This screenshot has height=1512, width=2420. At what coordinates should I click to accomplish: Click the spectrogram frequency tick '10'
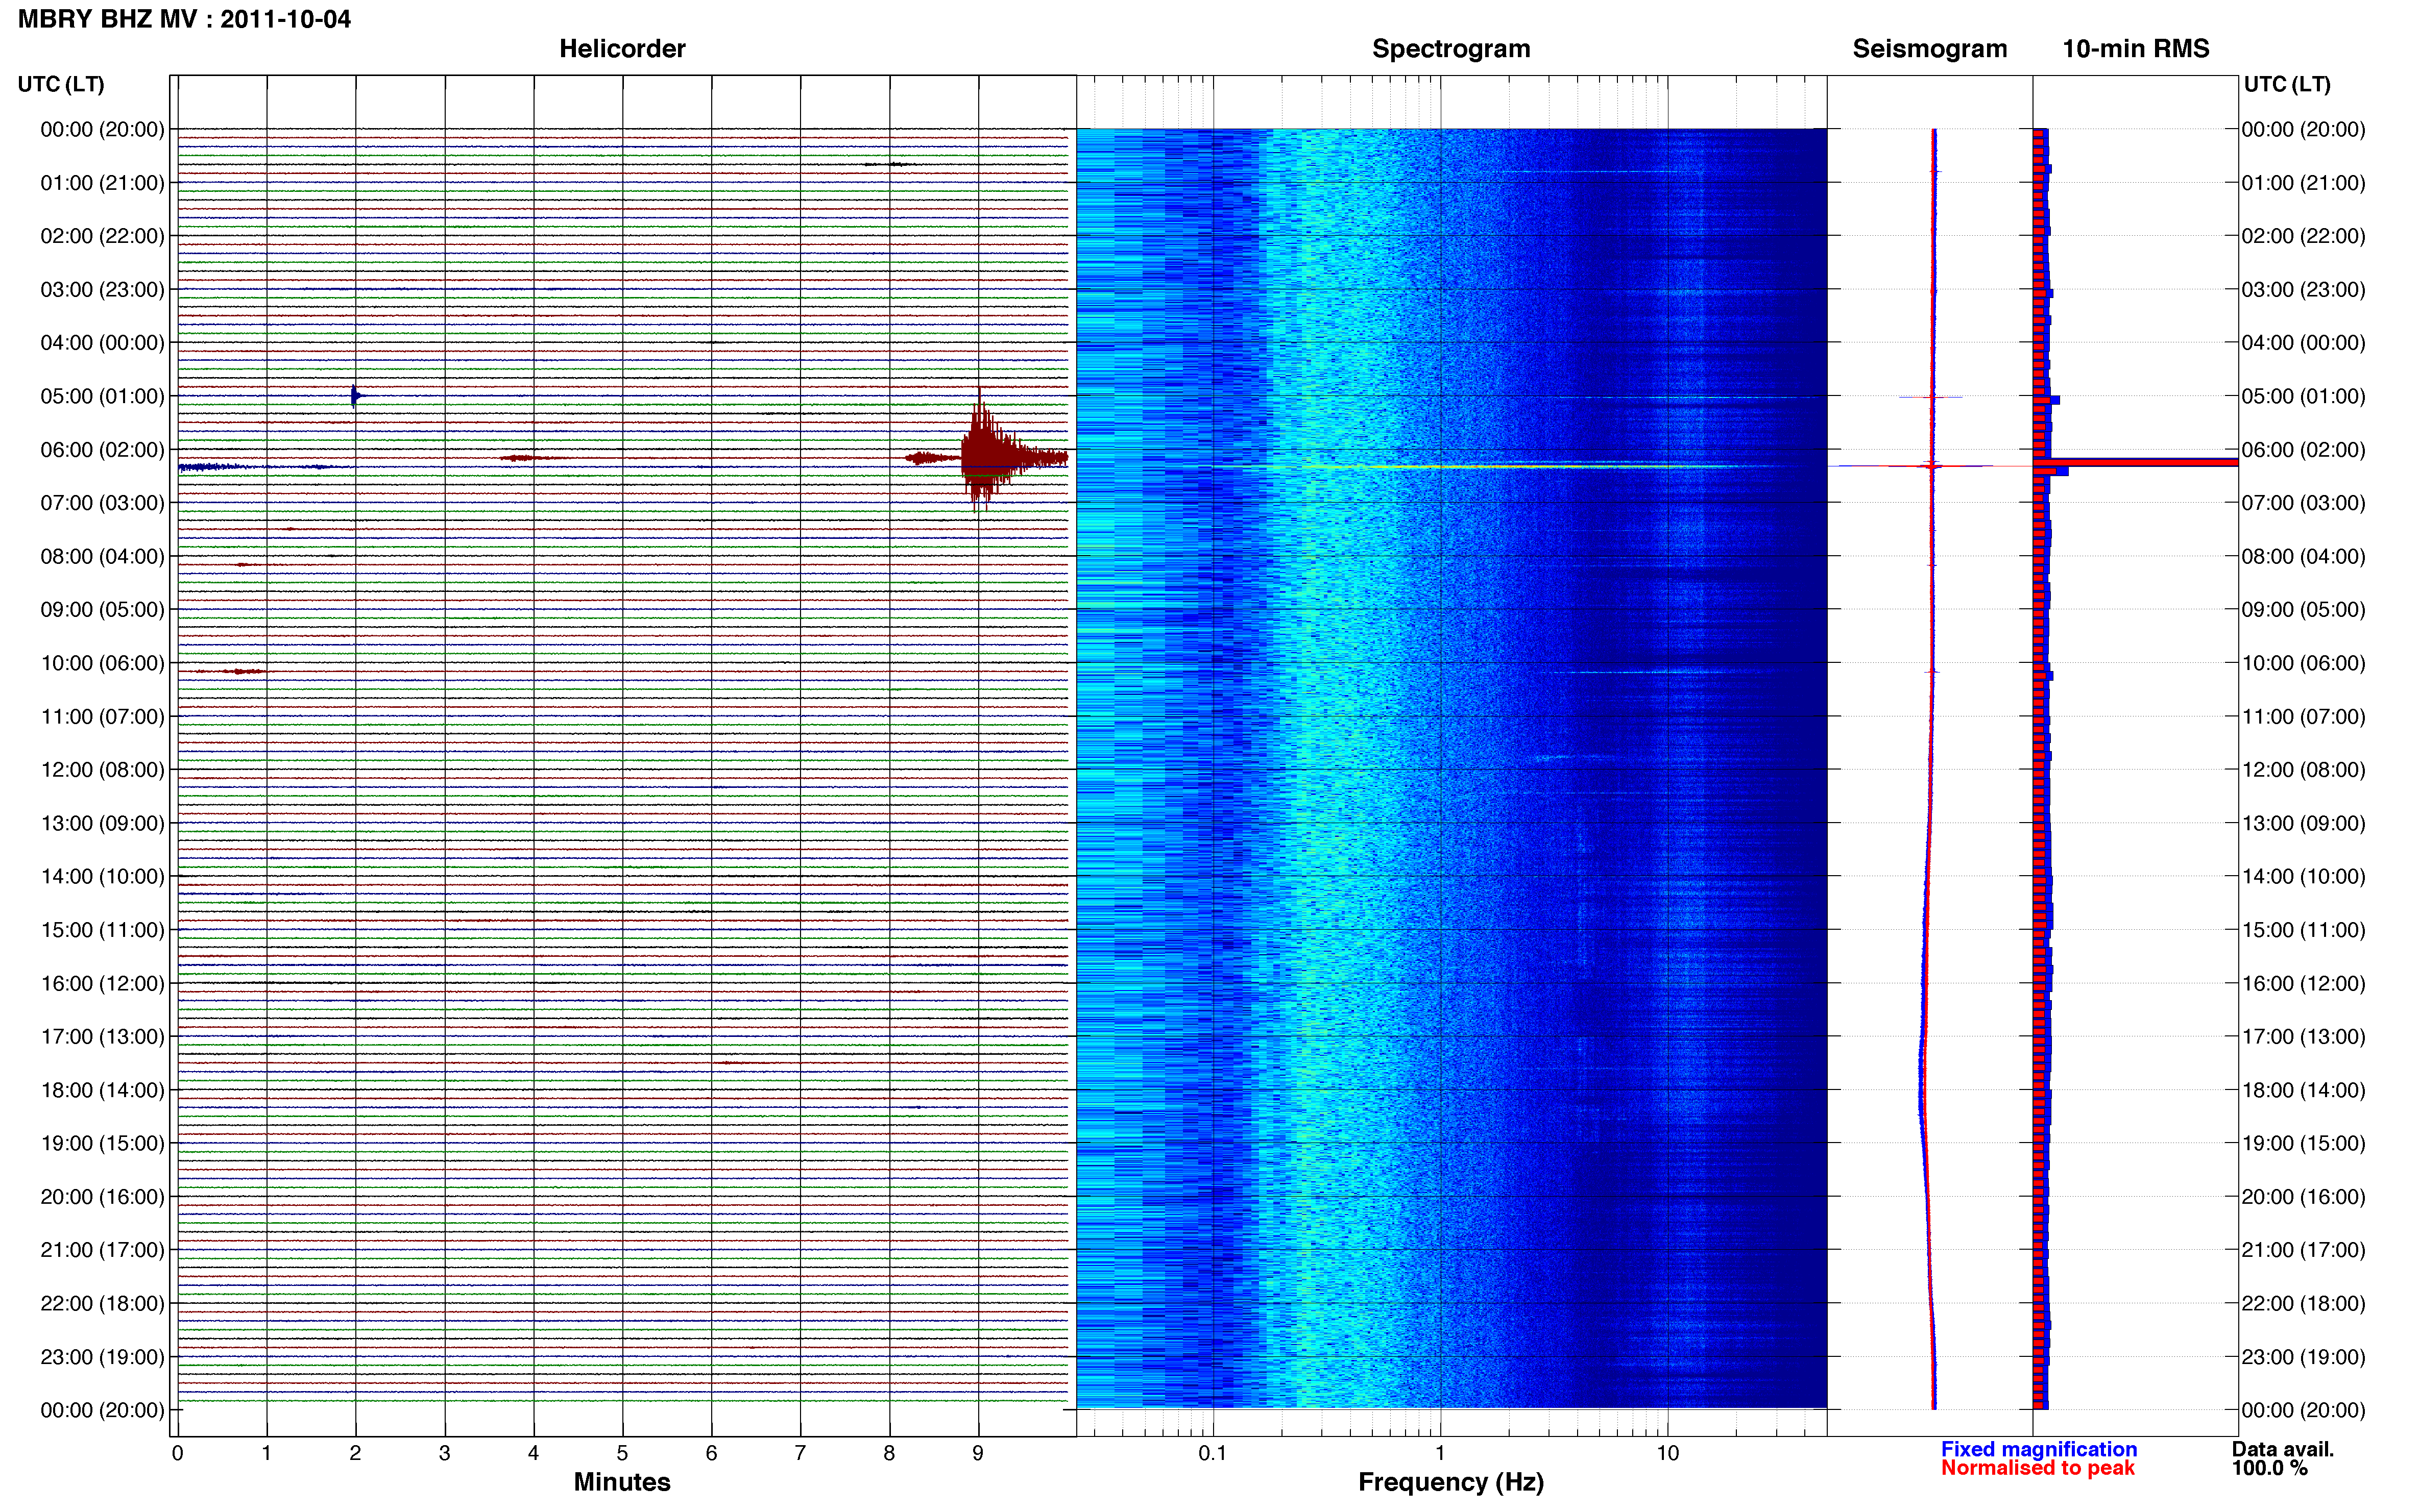[x=1667, y=1454]
